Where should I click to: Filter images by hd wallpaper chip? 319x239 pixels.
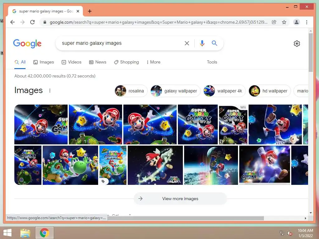269,91
